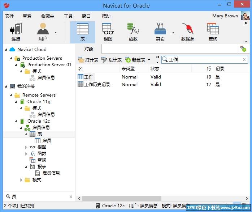Switch to the 对象 tab
Image resolution: width=252 pixels, height=212 pixels.
tap(88, 49)
